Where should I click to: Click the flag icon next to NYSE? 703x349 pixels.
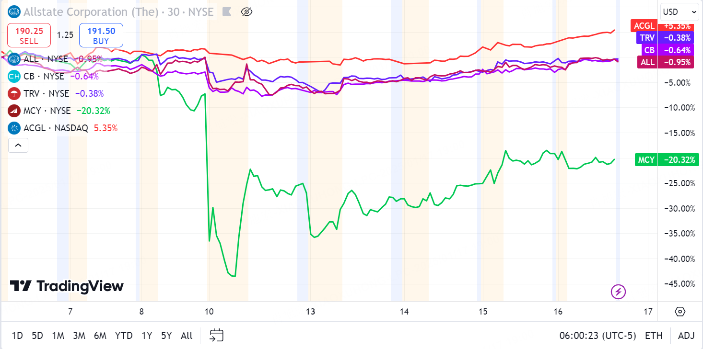[x=227, y=12]
